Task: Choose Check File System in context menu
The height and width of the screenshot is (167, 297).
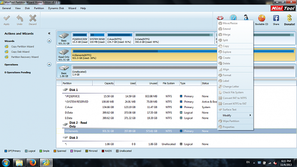Action: coord(235,92)
